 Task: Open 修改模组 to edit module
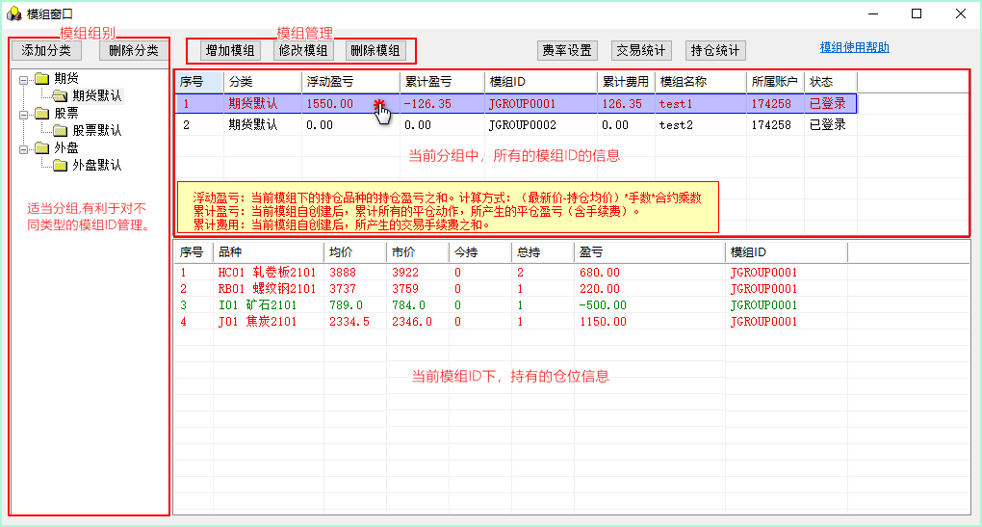click(303, 51)
